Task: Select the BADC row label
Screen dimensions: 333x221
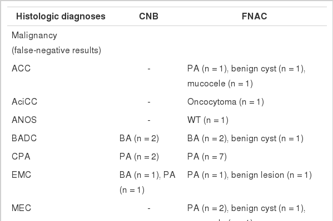Action: point(24,138)
